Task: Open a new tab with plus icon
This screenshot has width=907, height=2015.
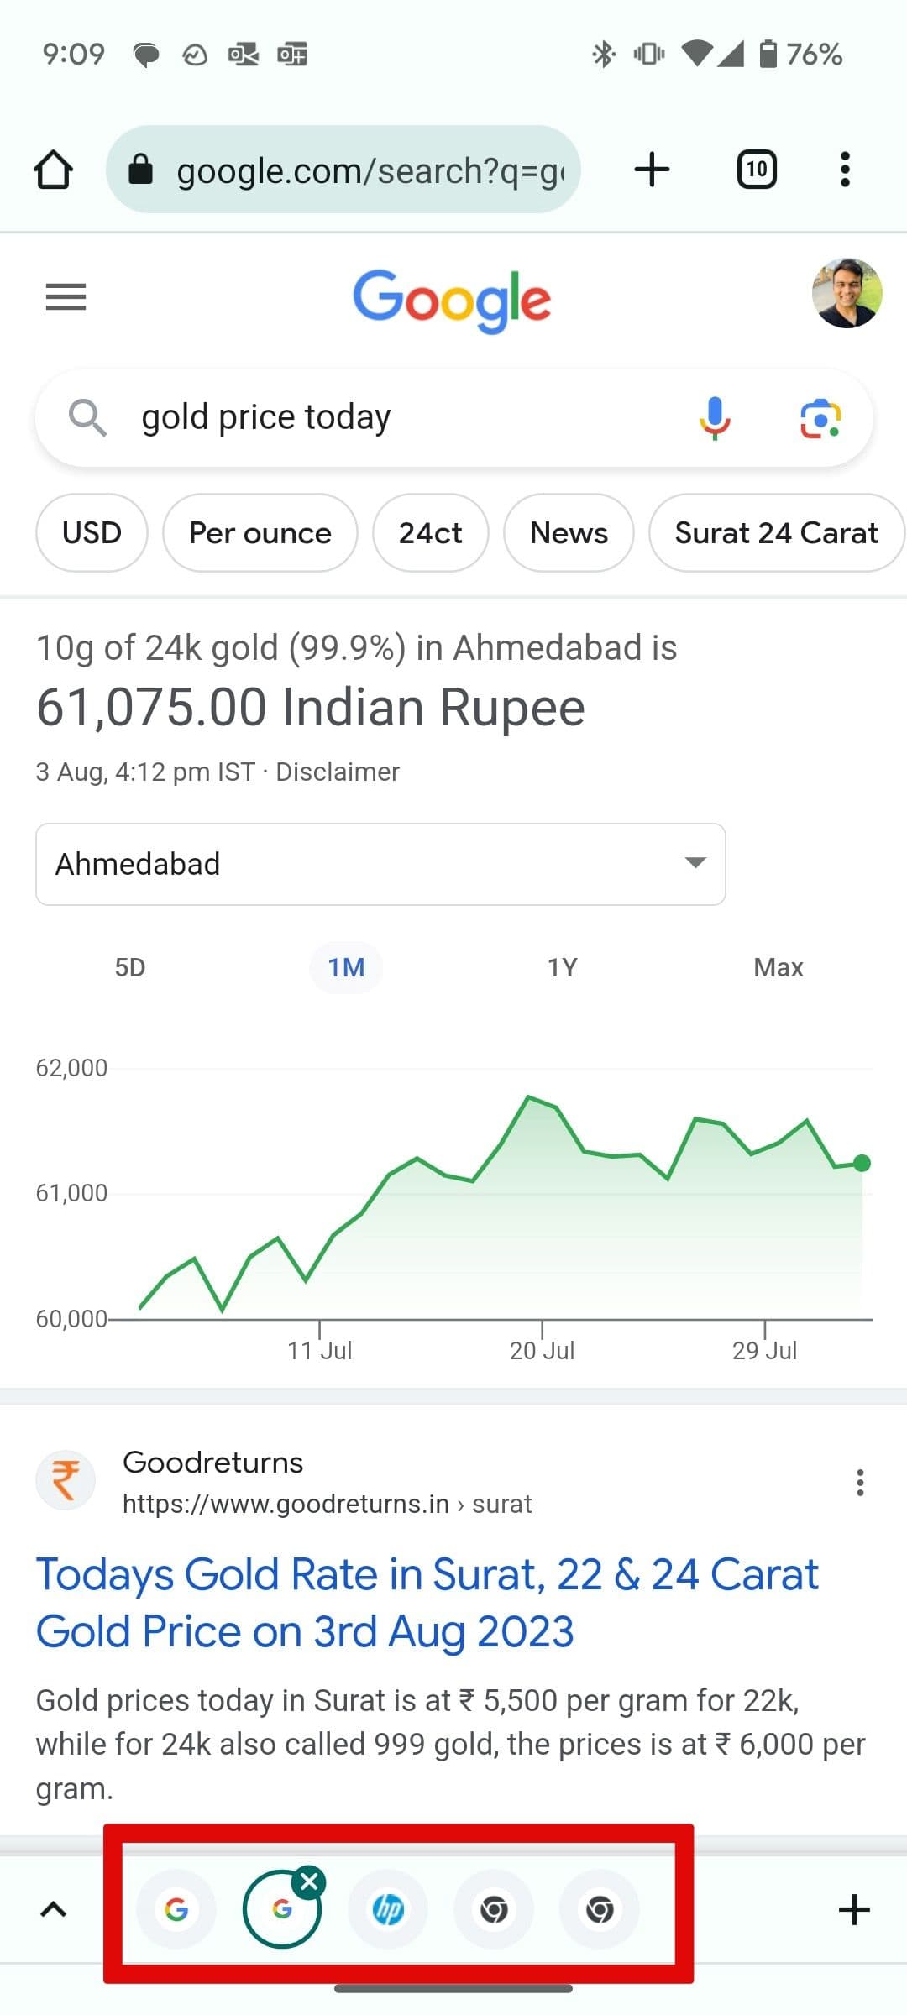Action: [x=652, y=170]
